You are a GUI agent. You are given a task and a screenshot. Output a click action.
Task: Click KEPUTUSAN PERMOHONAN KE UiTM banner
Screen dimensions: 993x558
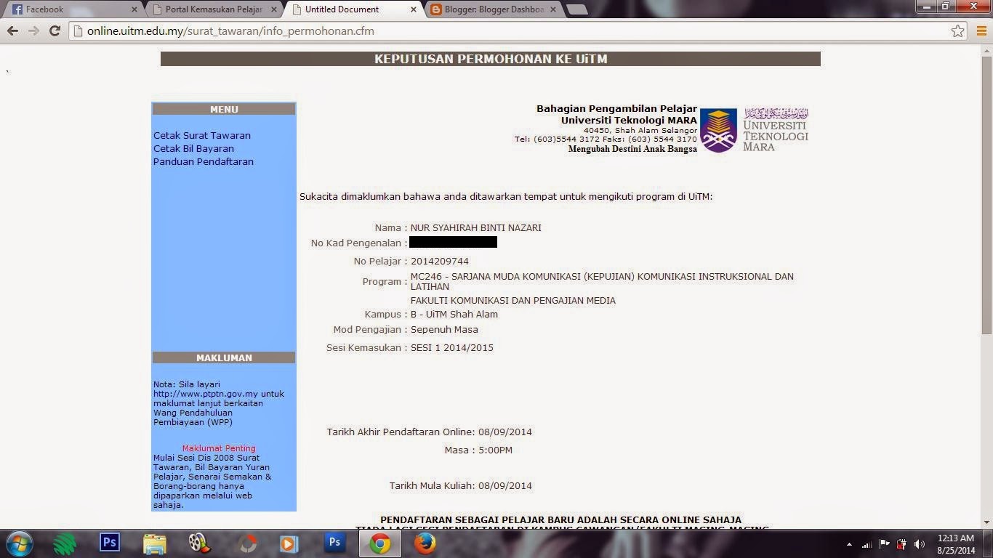click(491, 59)
